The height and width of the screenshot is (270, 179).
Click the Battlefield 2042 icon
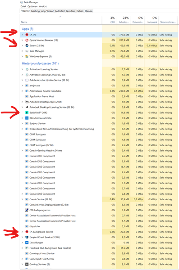coord(27,112)
